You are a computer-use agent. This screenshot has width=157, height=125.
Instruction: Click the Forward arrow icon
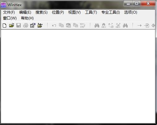point(139,25)
